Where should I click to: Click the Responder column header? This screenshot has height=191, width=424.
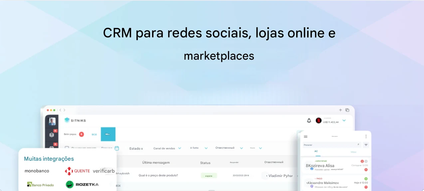tap(234, 163)
